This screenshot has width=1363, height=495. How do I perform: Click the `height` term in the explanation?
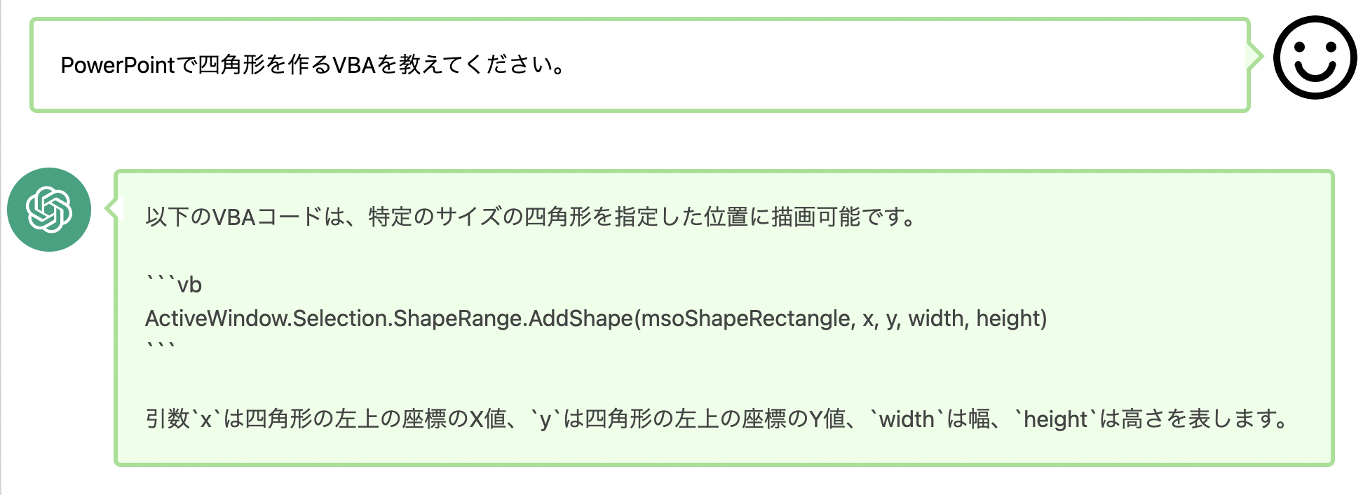pos(1055,419)
